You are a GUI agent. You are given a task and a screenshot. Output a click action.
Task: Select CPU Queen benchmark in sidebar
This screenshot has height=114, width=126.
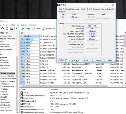[5, 84]
